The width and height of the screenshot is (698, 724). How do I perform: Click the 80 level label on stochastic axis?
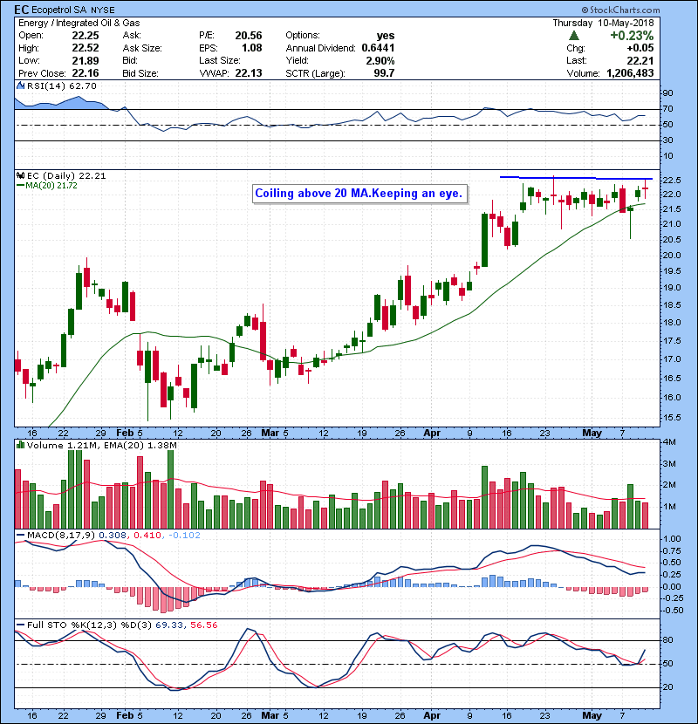(668, 640)
